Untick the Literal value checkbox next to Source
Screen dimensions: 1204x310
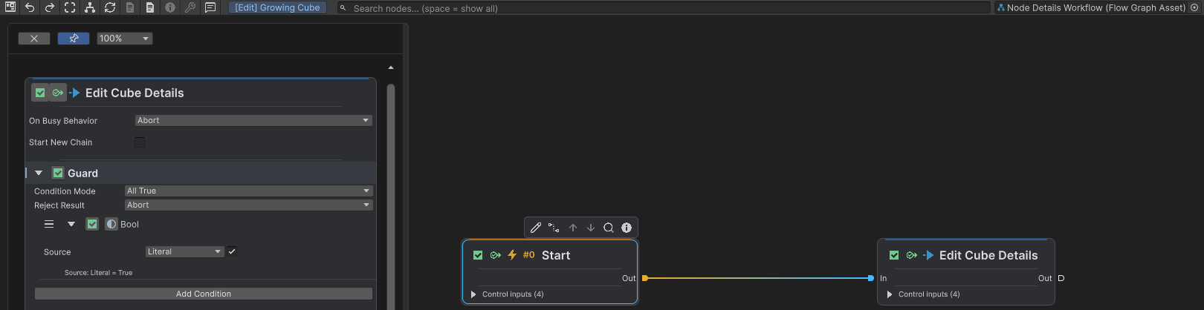(232, 251)
